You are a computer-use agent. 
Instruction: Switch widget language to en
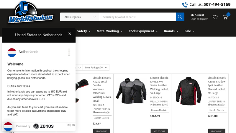point(73,125)
